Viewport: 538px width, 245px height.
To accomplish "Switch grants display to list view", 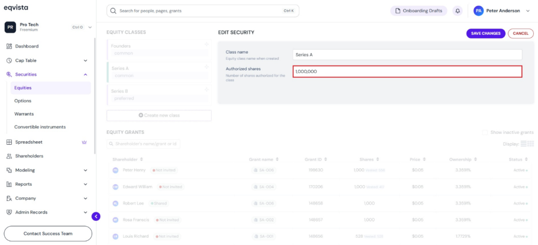I will [x=524, y=144].
